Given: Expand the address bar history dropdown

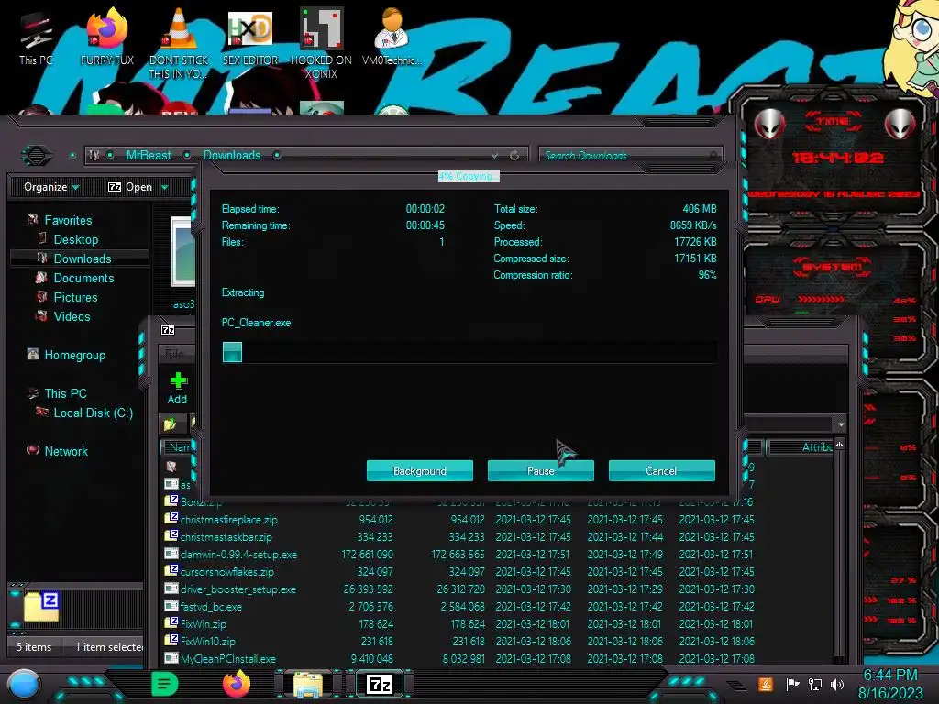Looking at the screenshot, I should tap(494, 156).
